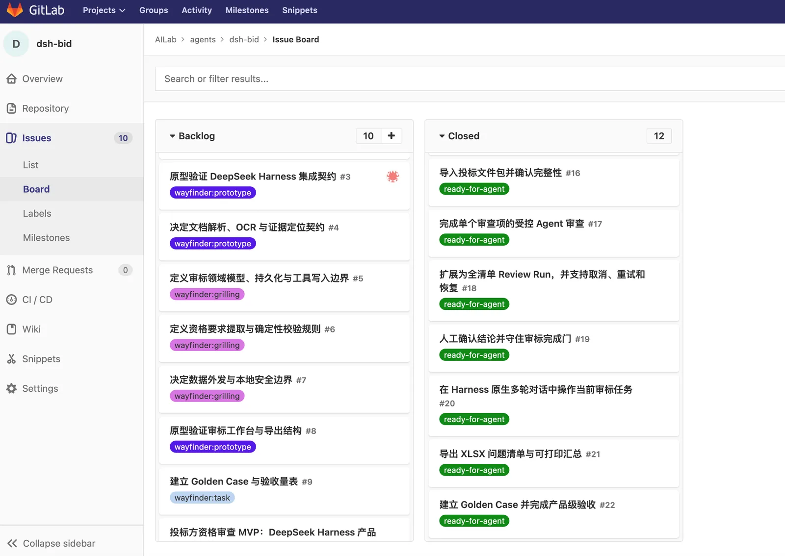
Task: Click wayfinder:grilling label on issue #7
Action: point(207,396)
